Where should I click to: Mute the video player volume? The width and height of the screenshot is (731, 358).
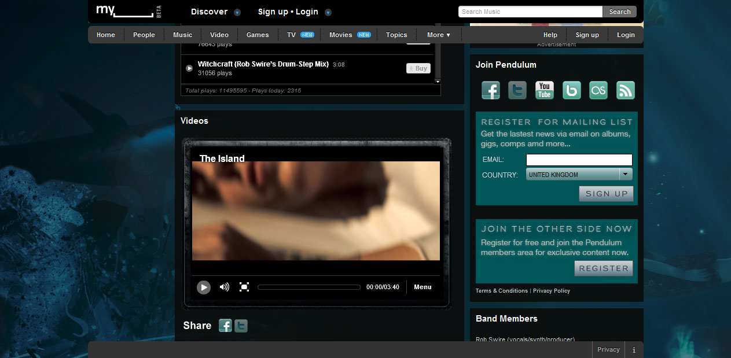(x=225, y=287)
